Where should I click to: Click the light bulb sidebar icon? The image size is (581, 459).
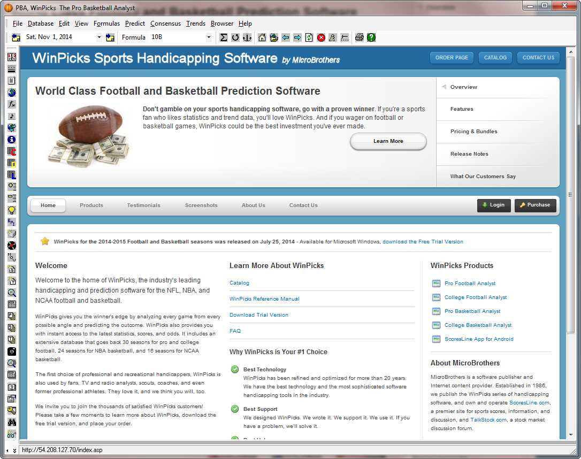click(12, 210)
